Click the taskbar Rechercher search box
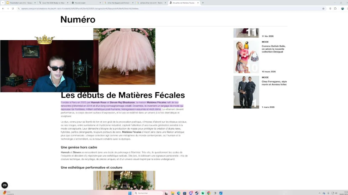 coord(148,193)
